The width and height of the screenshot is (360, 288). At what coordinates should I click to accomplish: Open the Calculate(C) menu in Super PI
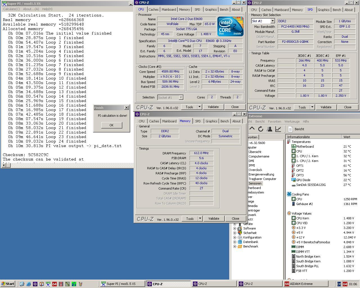pos(11,9)
